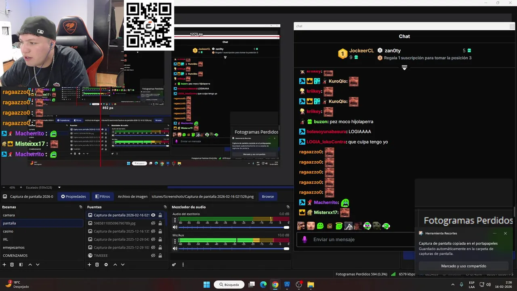Click the Browse button for image file
517x291 pixels.
click(268, 196)
